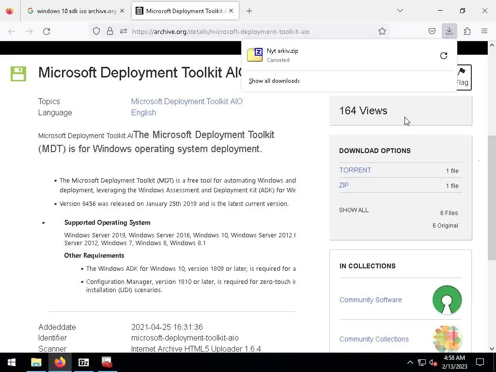This screenshot has height=372, width=496.
Task: Open the Community Software collection link
Action: [x=371, y=300]
